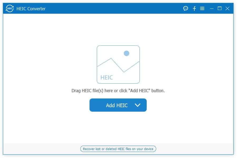237x158 pixels.
Task: Click the Drag HEIC file(s) here instruction text
Action: pyautogui.click(x=118, y=91)
